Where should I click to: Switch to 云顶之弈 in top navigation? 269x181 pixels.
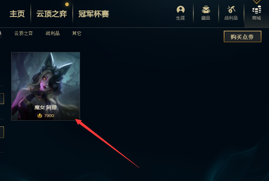click(52, 14)
